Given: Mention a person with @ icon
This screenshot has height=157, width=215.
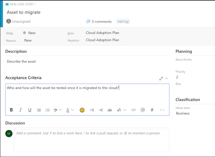Looking at the screenshot, I should pyautogui.click(x=143, y=110).
